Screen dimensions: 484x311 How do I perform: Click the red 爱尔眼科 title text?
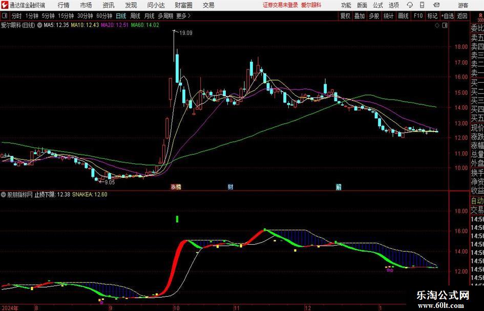(x=311, y=5)
